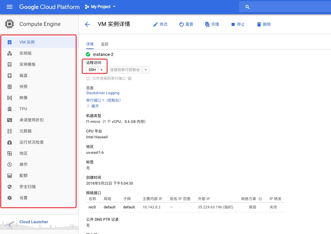Click the 设置 gear icon

tap(10, 198)
